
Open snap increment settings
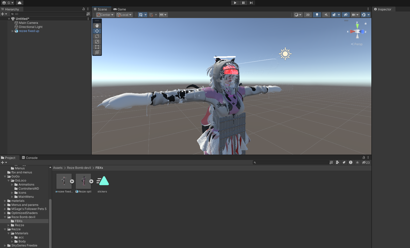163,15
